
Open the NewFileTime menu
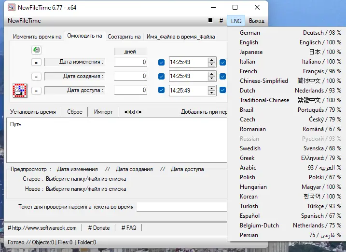(x=24, y=21)
